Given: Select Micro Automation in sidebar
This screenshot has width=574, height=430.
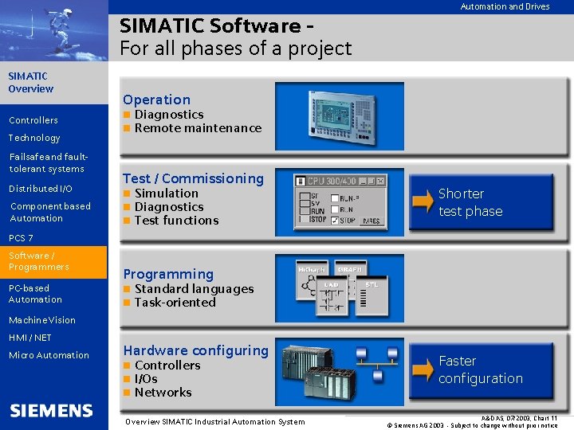Looking at the screenshot, I should [49, 355].
